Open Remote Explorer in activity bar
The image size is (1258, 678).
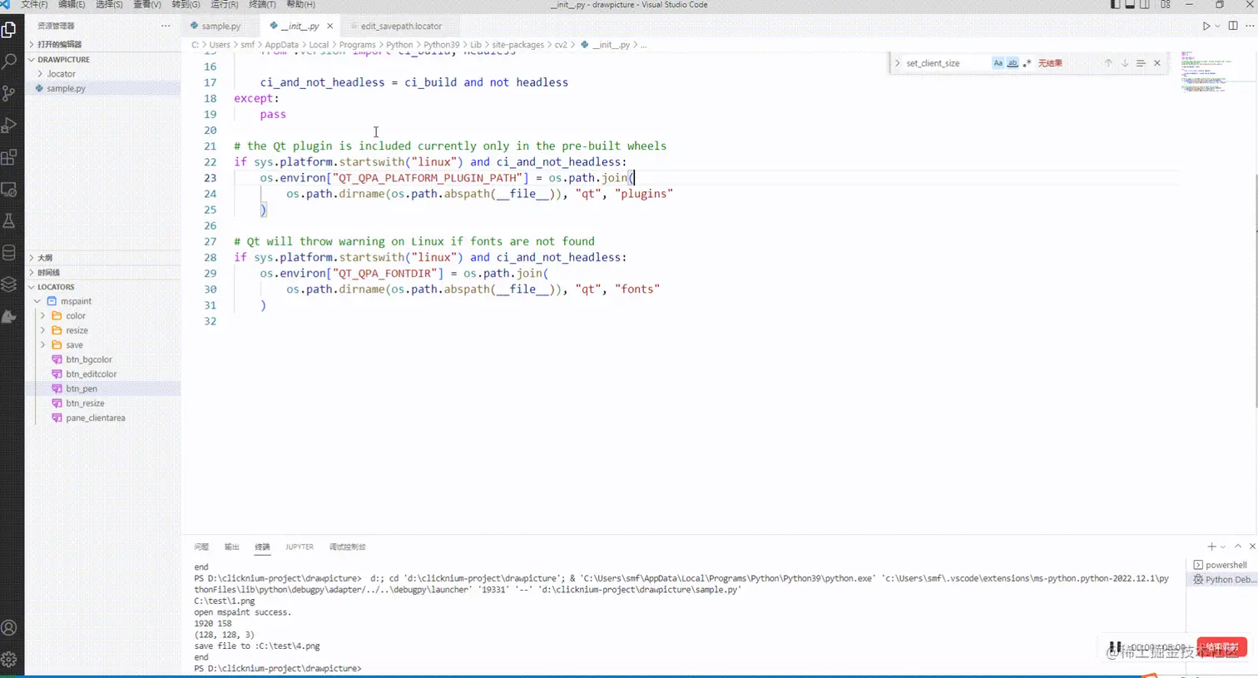pyautogui.click(x=9, y=190)
